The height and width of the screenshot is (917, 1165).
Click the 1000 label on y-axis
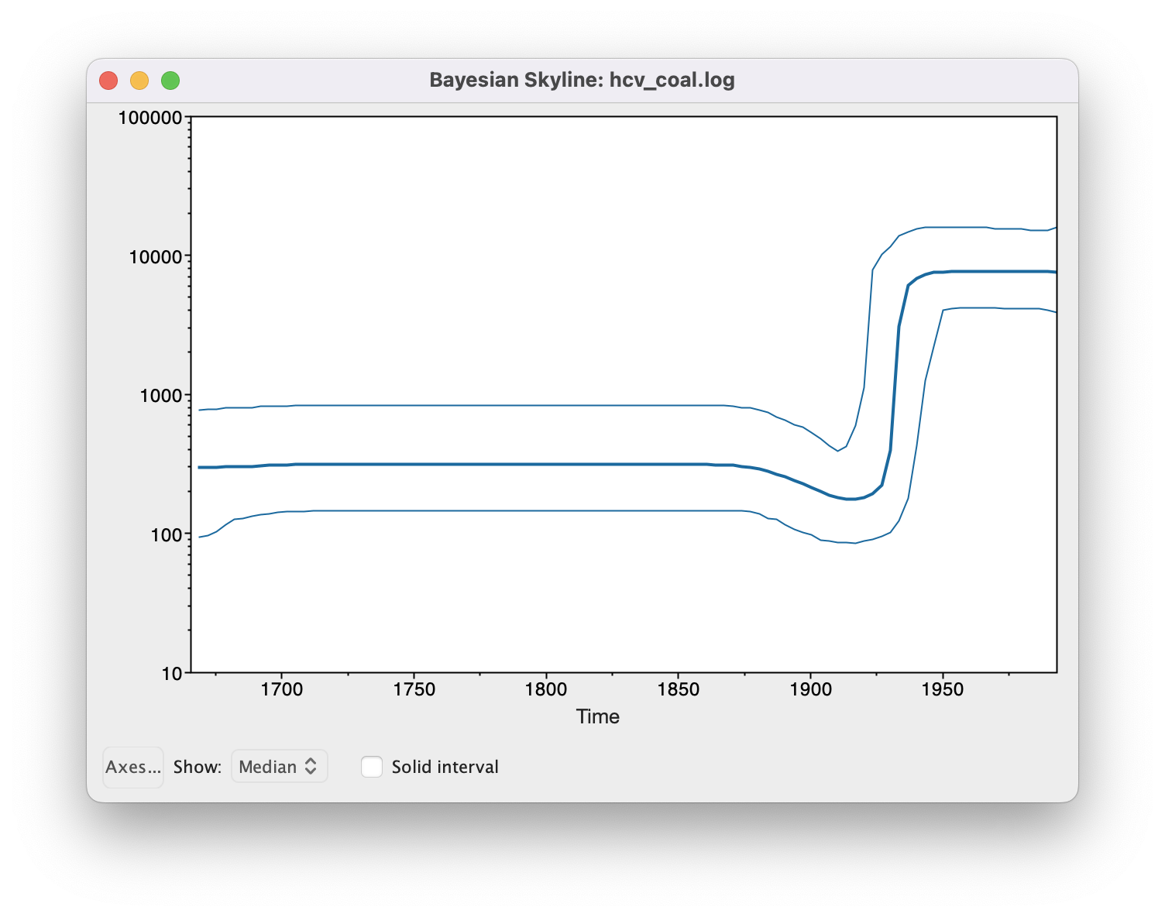click(160, 396)
